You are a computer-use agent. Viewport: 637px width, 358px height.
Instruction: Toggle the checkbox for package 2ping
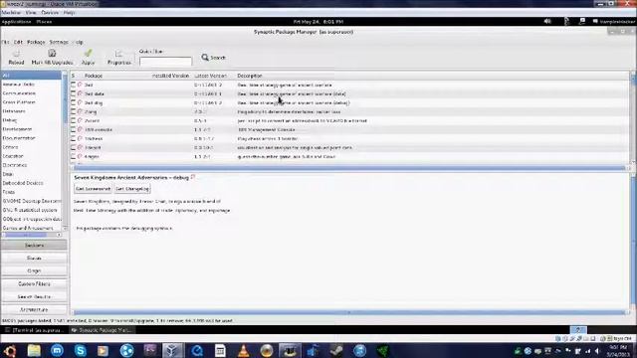73,111
